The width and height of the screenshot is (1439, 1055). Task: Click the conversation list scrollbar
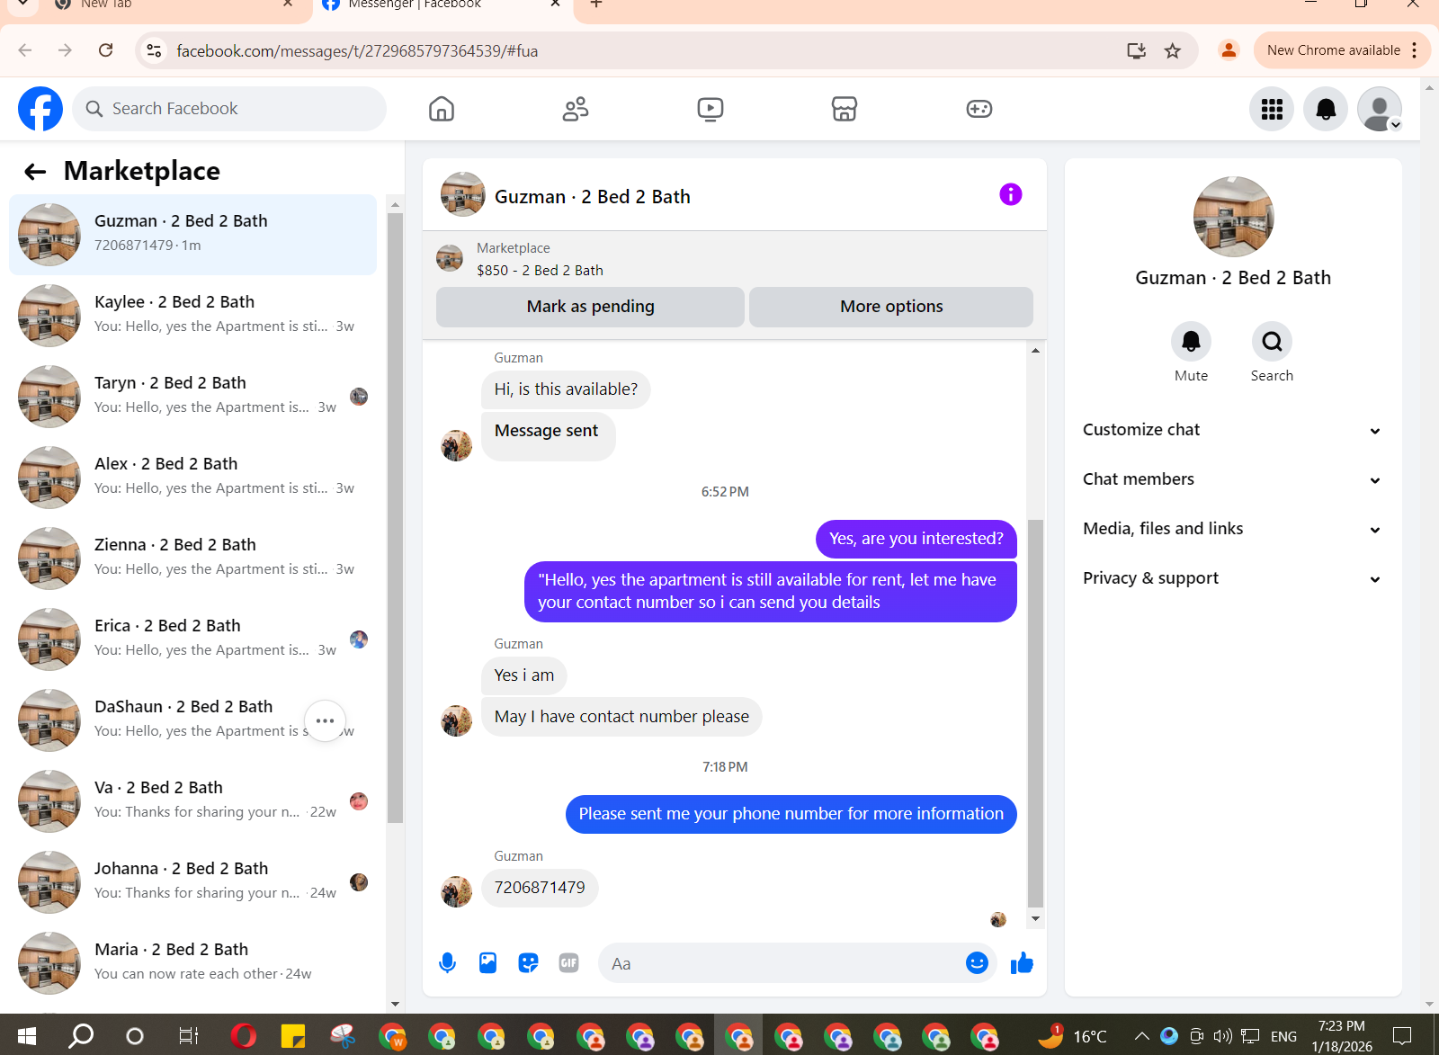[395, 517]
